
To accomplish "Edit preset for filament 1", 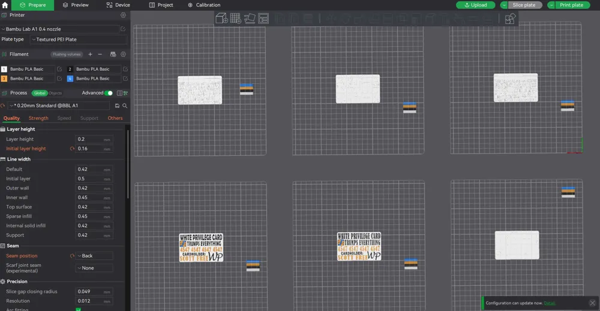I will (x=59, y=69).
